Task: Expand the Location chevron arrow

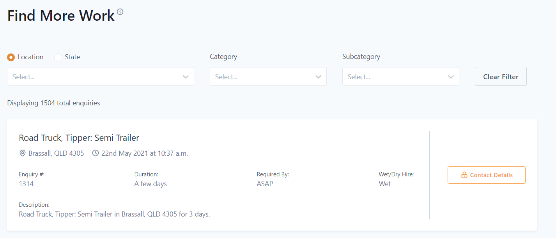Action: click(x=186, y=77)
